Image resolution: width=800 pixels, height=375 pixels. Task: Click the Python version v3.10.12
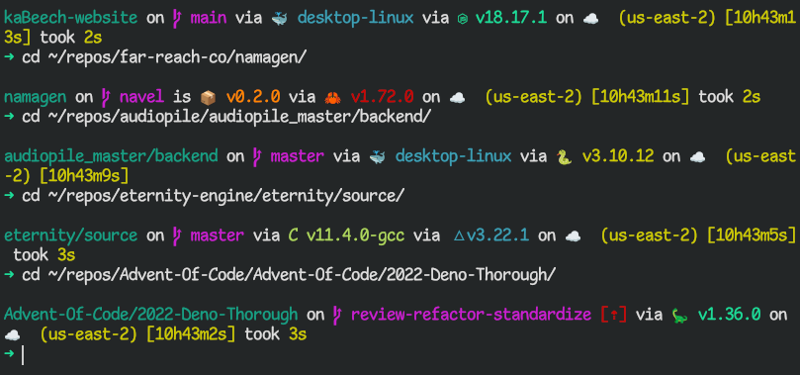[618, 156]
